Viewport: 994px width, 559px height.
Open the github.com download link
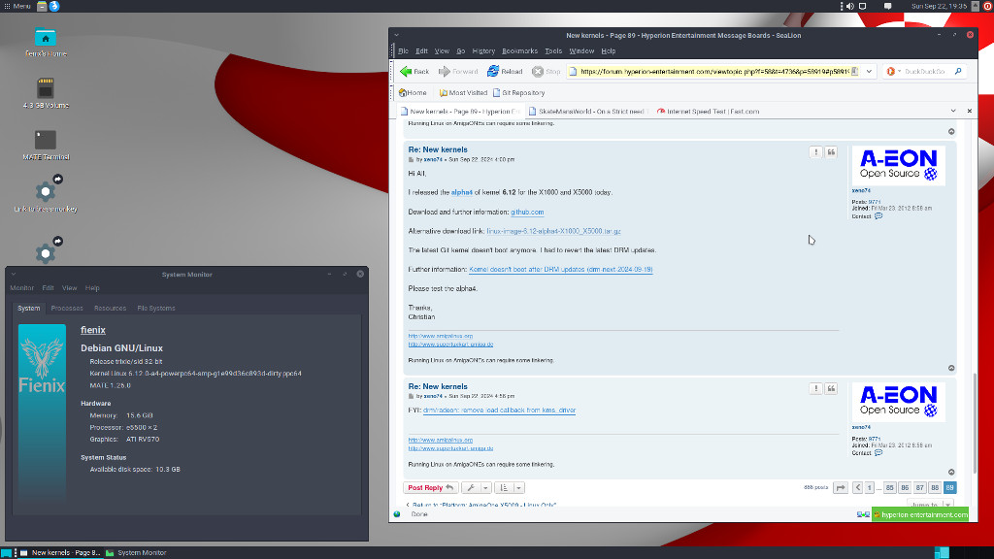pyautogui.click(x=527, y=213)
